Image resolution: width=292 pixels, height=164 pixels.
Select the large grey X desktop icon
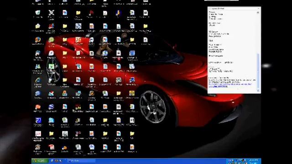[51, 13]
